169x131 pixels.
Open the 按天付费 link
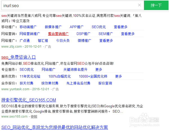(26, 83)
